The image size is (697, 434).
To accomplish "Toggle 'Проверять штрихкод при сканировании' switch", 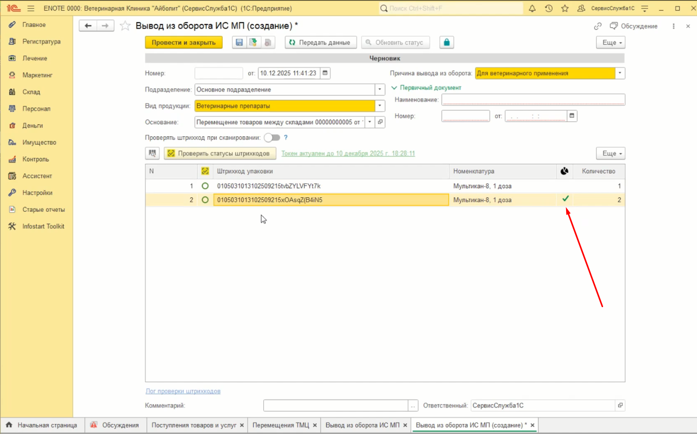I will point(272,137).
